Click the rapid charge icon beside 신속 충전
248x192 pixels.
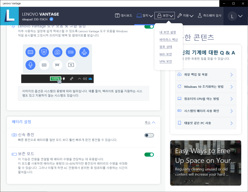pos(14,135)
